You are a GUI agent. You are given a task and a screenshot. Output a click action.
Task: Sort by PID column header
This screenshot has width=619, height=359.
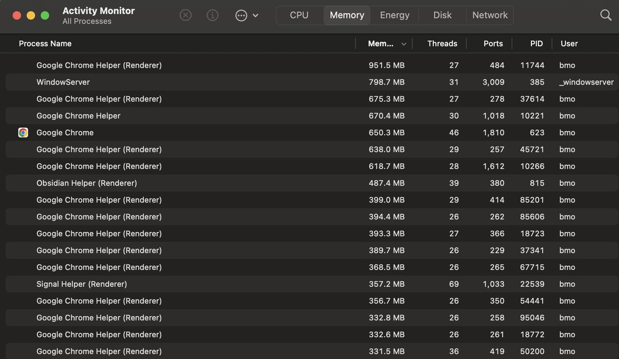[x=536, y=44]
